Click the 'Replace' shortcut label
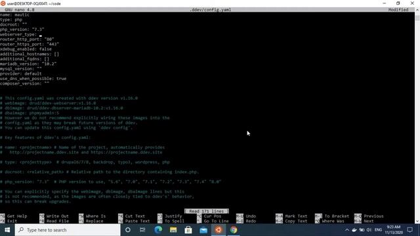The height and width of the screenshot is (236, 420). (94, 221)
